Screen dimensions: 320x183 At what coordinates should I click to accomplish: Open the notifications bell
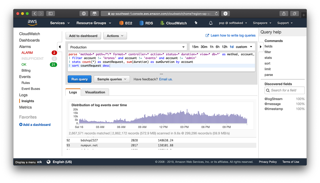pyautogui.click(x=210, y=23)
